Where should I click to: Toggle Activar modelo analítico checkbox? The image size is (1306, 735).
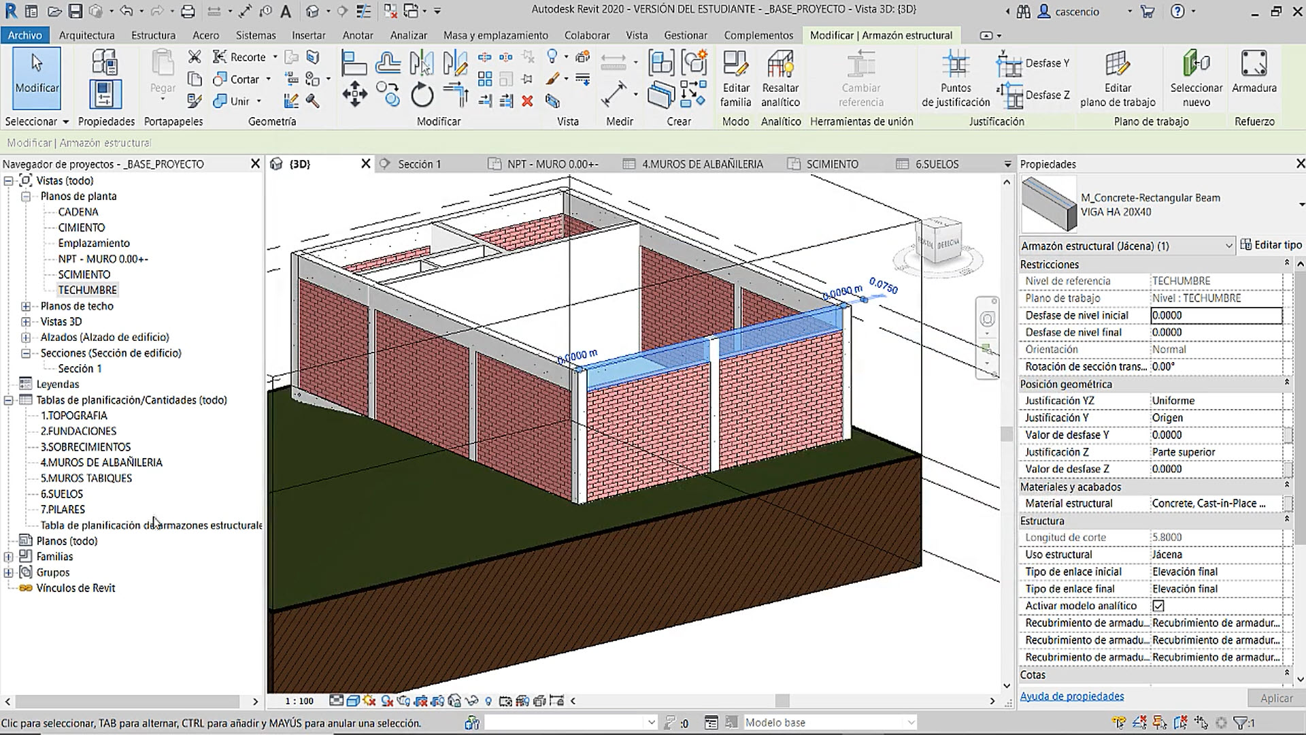coord(1158,606)
